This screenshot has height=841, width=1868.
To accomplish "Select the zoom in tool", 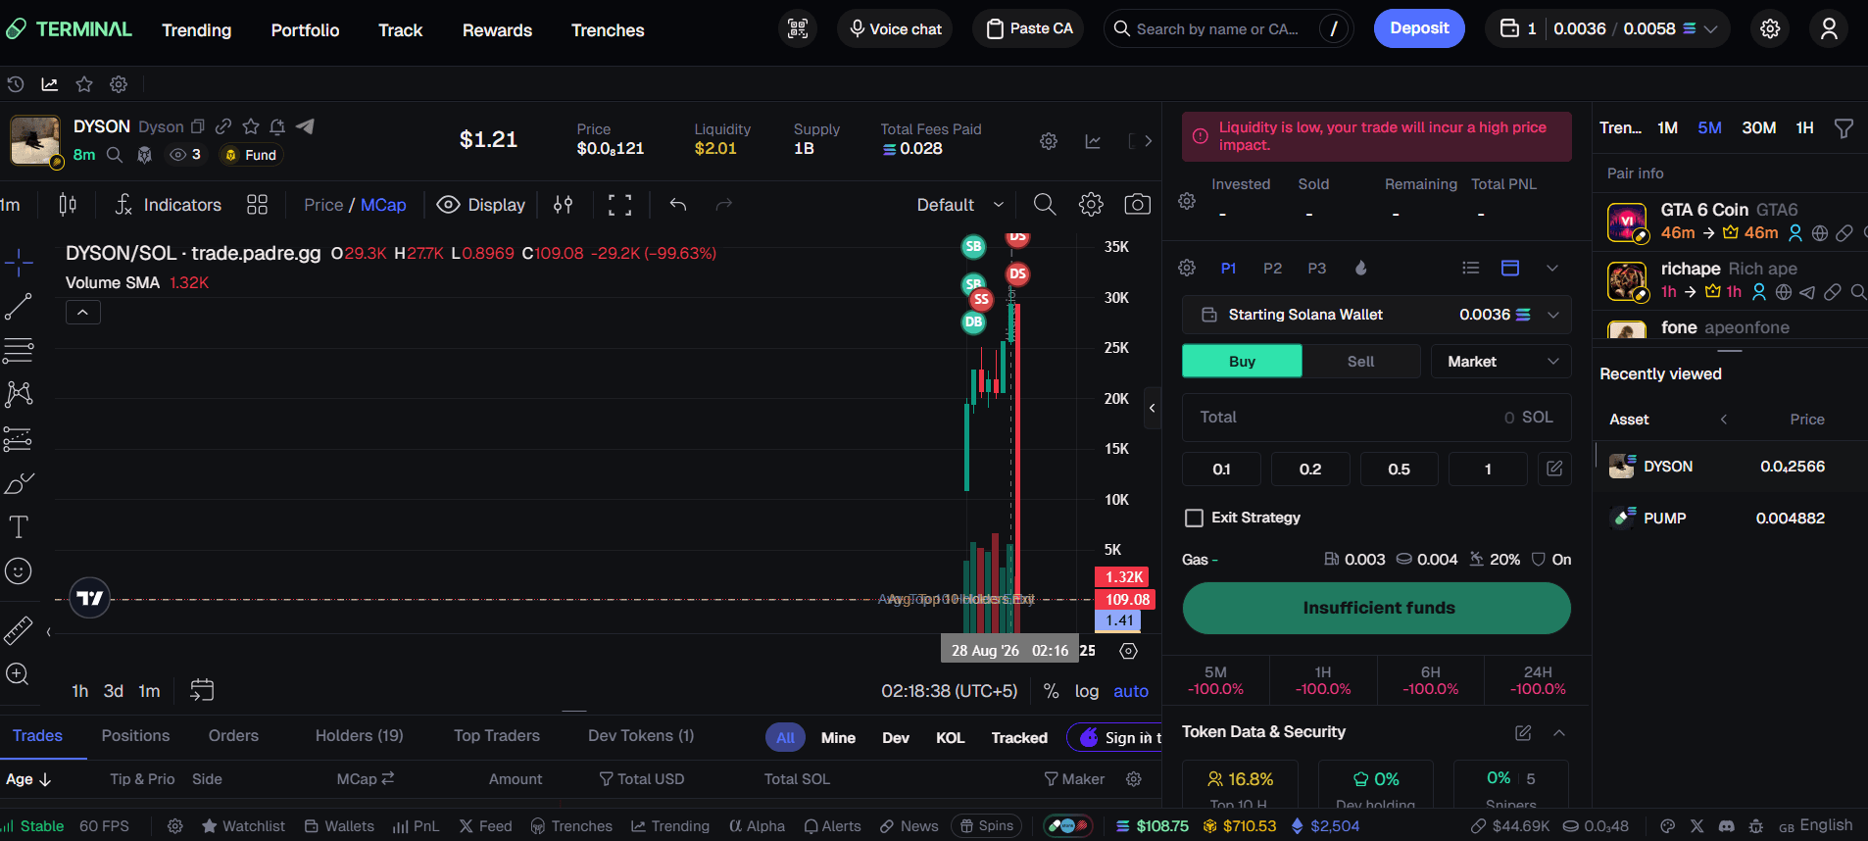I will click(18, 674).
